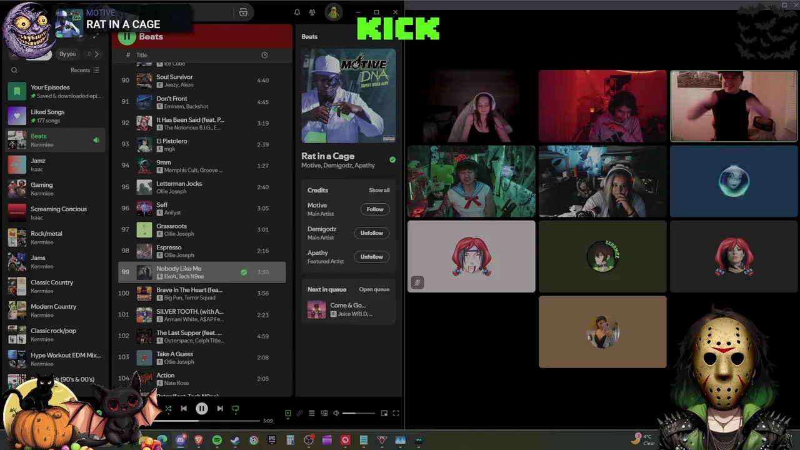The height and width of the screenshot is (450, 800).
Task: Sort the track list by Title column
Action: pos(142,55)
